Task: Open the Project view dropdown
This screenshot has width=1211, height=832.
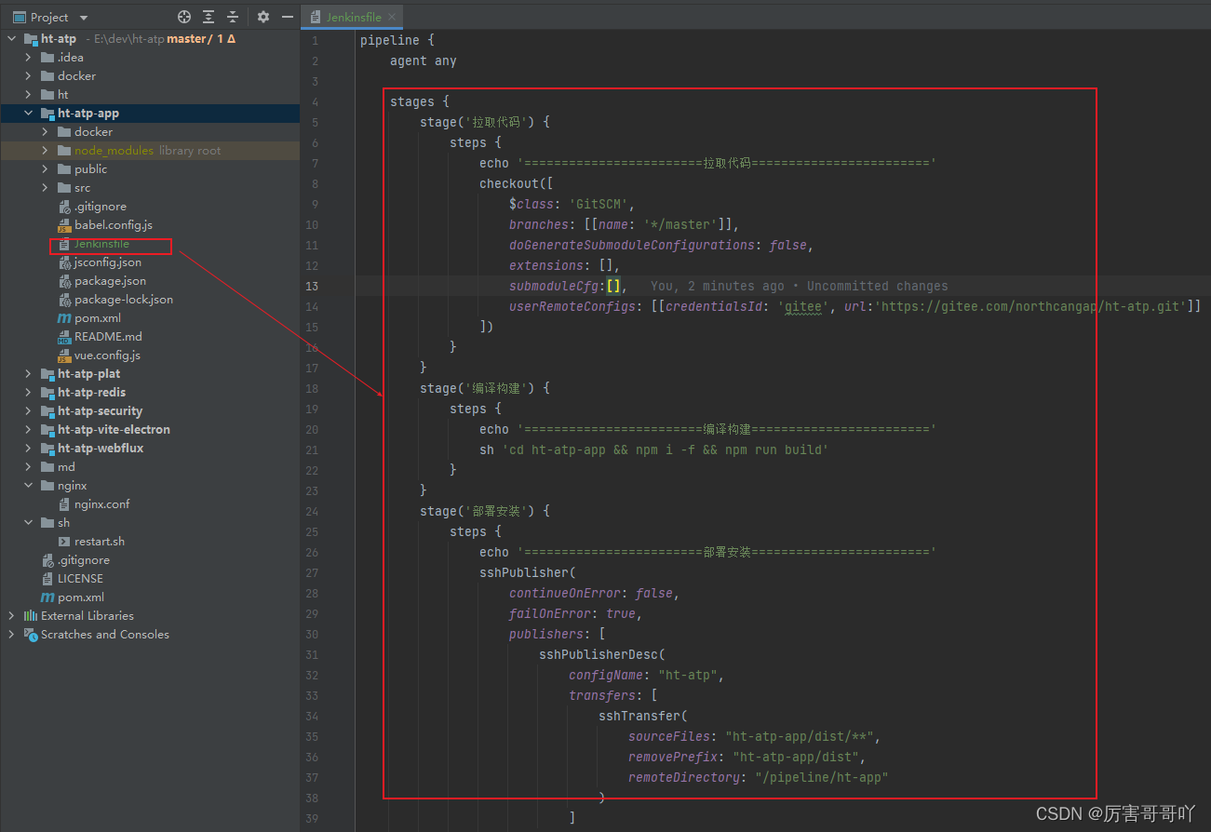Action: click(84, 18)
